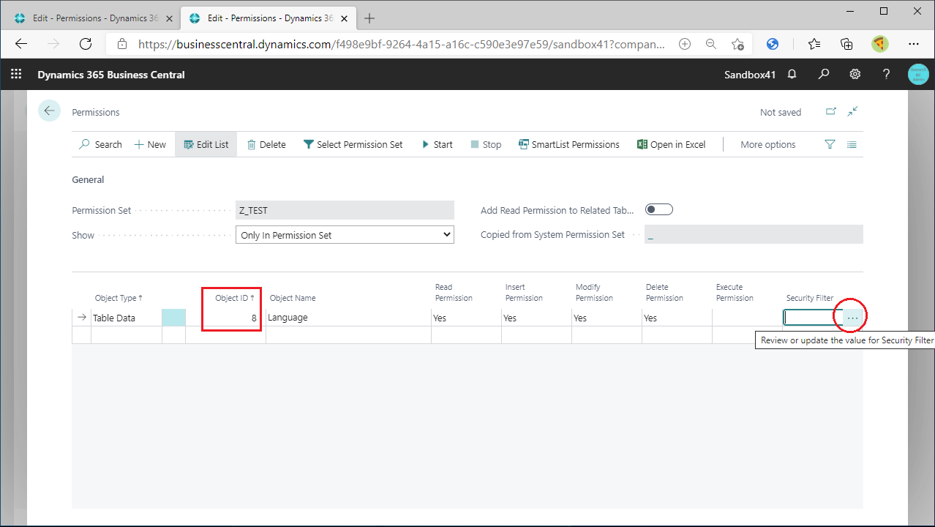This screenshot has height=527, width=935.
Task: Go back using the back arrow
Action: point(49,111)
